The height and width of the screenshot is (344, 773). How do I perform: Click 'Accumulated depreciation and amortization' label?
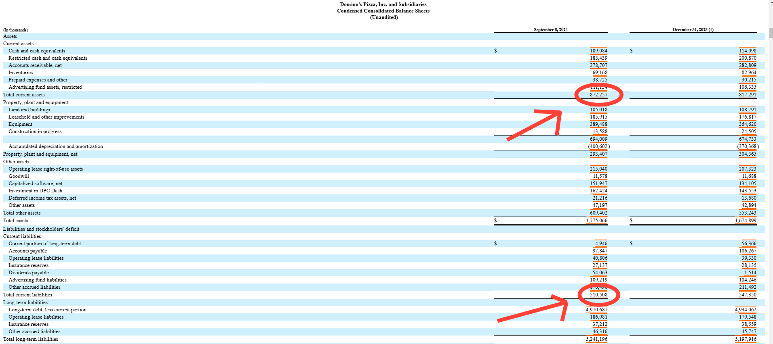tap(56, 146)
